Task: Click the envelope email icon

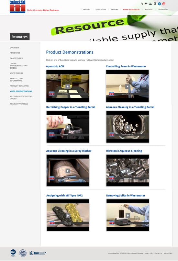Action: click(x=146, y=4)
